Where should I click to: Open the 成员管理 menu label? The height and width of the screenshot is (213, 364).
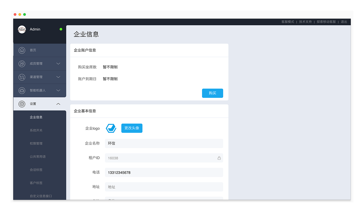[36, 64]
